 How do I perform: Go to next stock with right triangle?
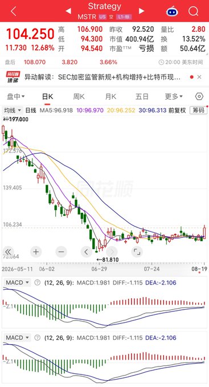pyautogui.click(x=141, y=11)
